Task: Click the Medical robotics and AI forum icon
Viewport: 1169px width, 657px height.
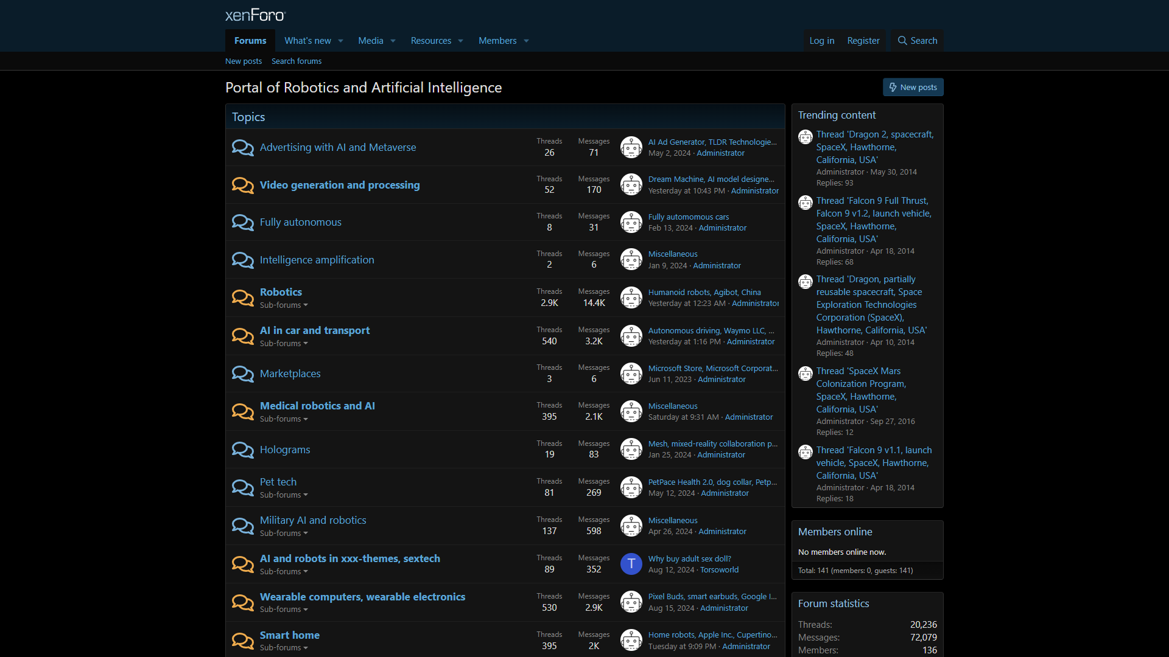Action: click(242, 411)
